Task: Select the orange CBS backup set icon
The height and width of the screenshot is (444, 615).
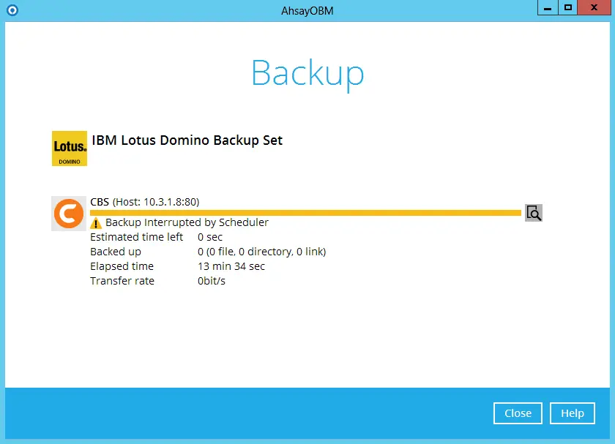Action: coord(68,214)
